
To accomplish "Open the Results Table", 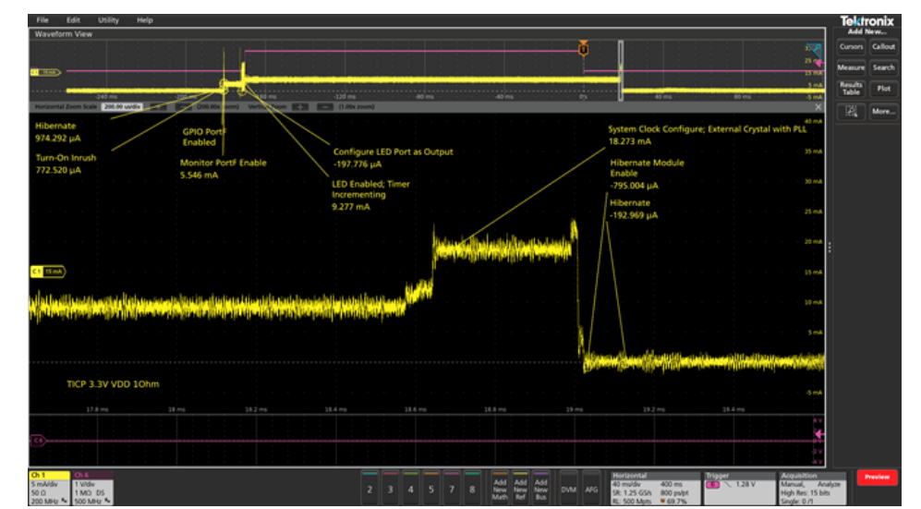I will click(x=851, y=89).
